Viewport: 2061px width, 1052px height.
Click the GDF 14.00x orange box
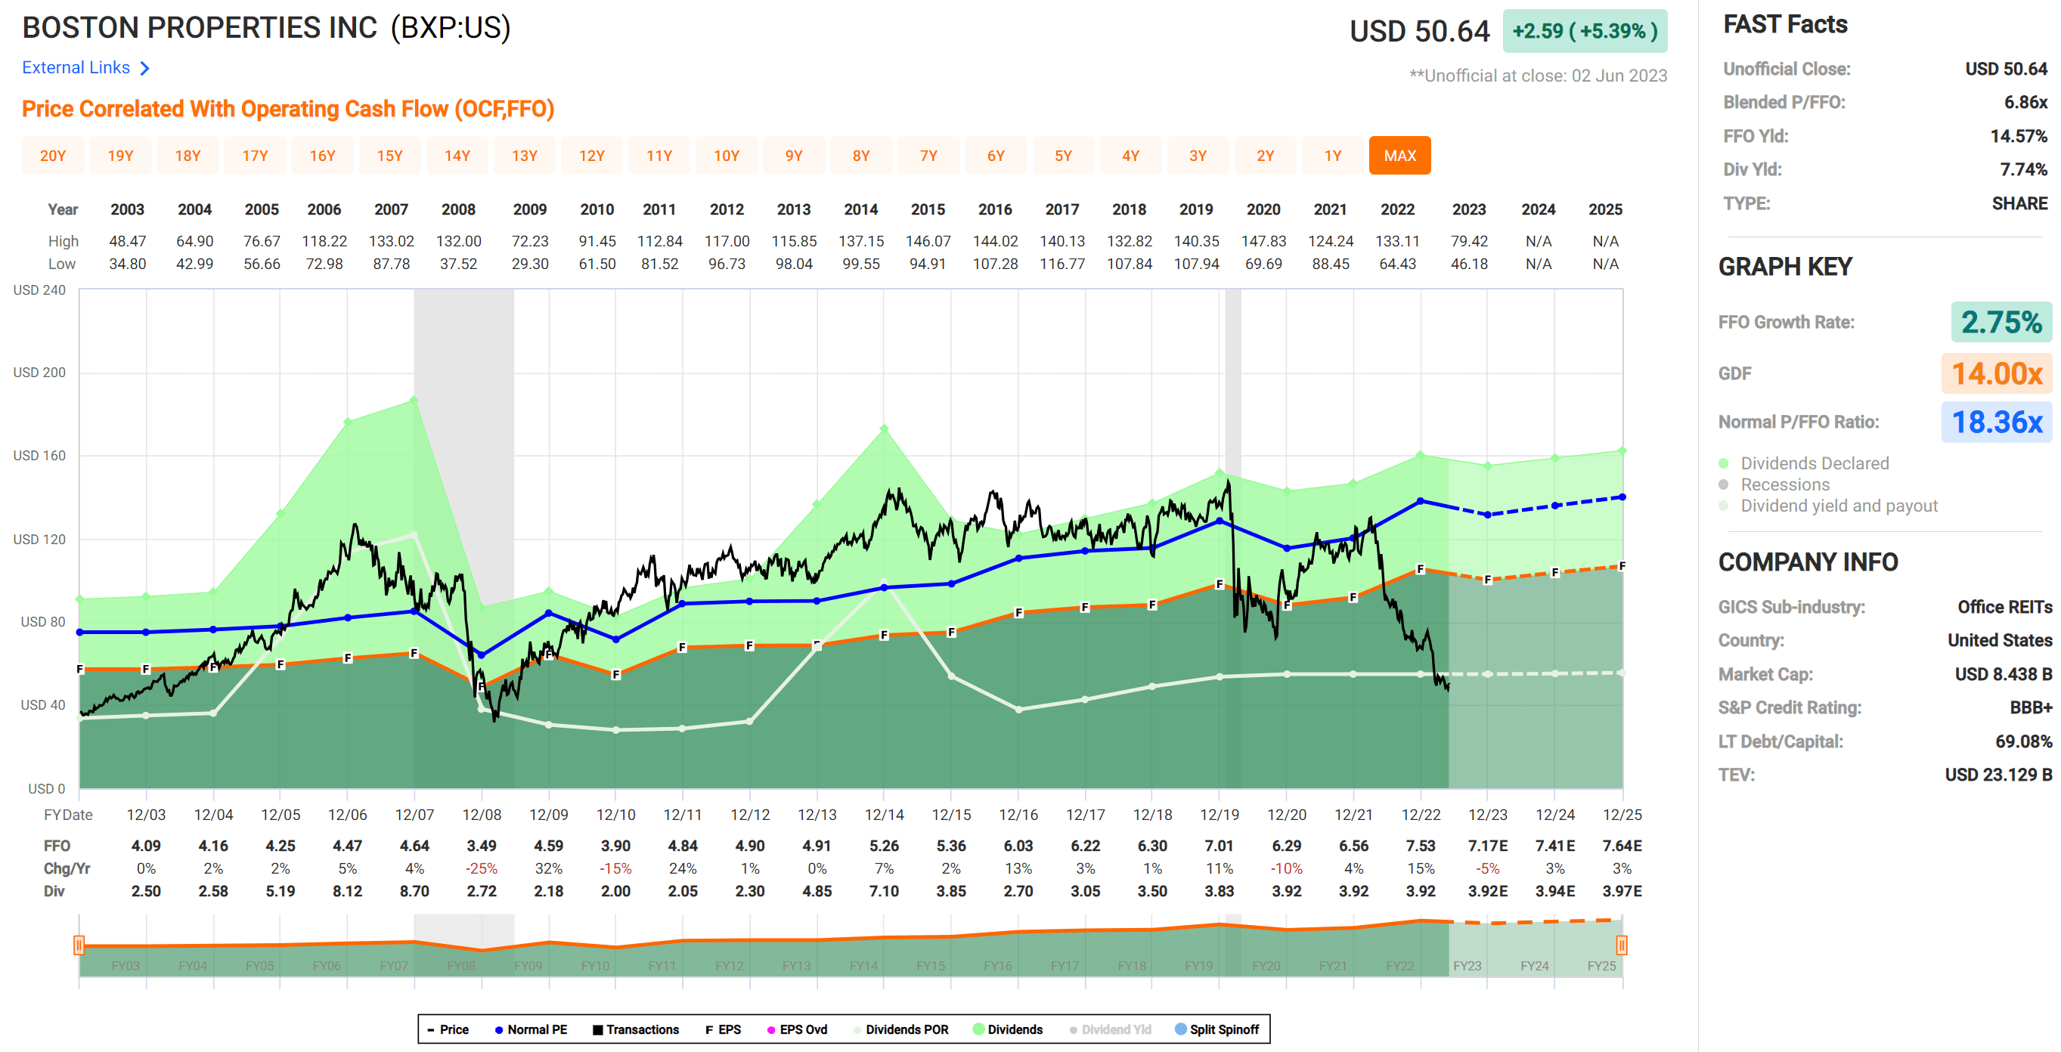pyautogui.click(x=1996, y=373)
